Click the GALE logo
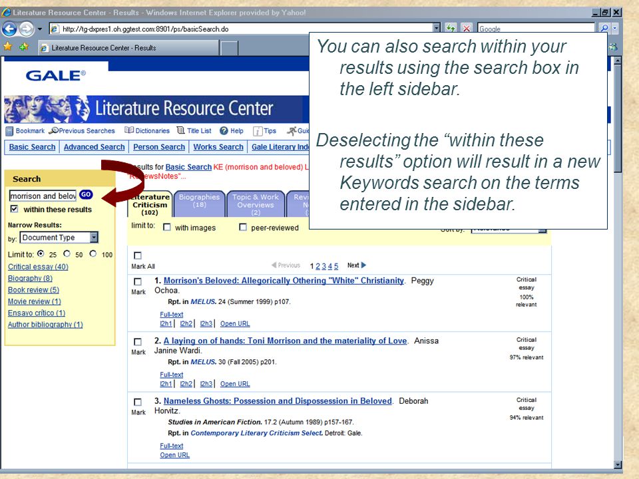 click(56, 75)
